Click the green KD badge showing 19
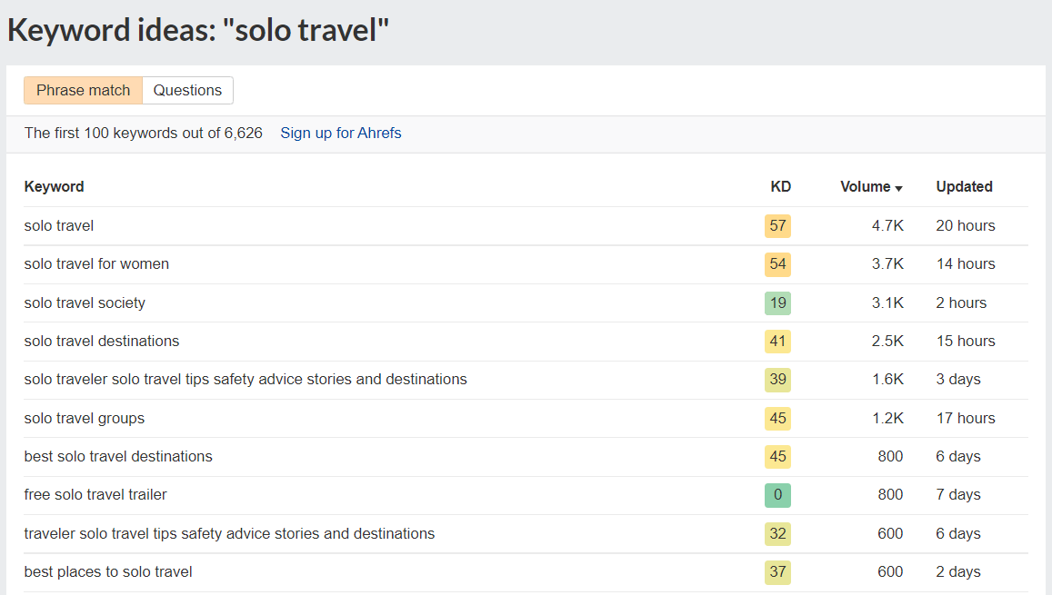Viewport: 1052px width, 595px height. 777,302
